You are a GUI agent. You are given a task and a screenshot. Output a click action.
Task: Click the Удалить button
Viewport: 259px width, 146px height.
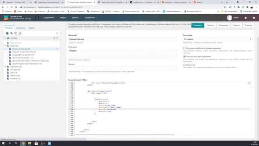click(x=210, y=25)
